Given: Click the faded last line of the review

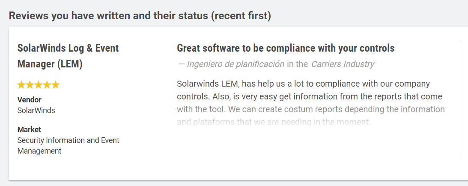Looking at the screenshot, I should point(273,122).
